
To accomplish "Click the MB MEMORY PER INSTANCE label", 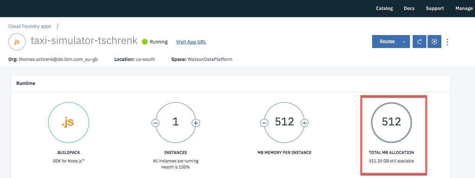I will [284, 152].
